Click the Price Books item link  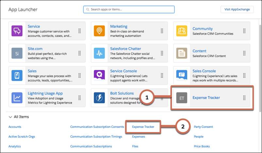click(202, 146)
